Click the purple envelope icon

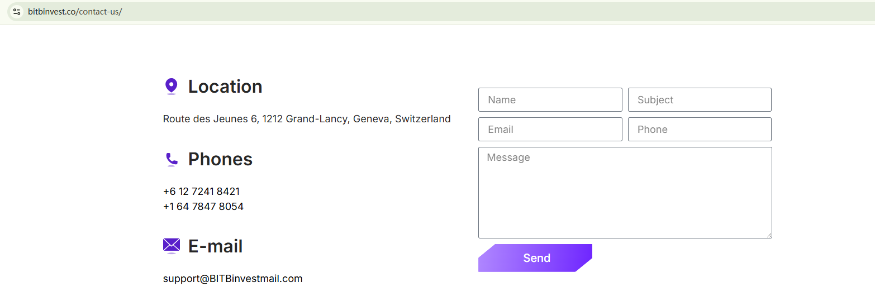(x=172, y=245)
